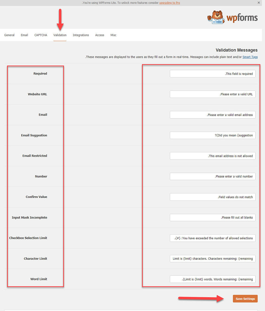Edit the Word Limit message field
This screenshot has width=265, height=311.
213,279
